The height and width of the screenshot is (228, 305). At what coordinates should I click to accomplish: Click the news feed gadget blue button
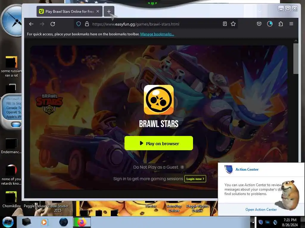coord(16,124)
